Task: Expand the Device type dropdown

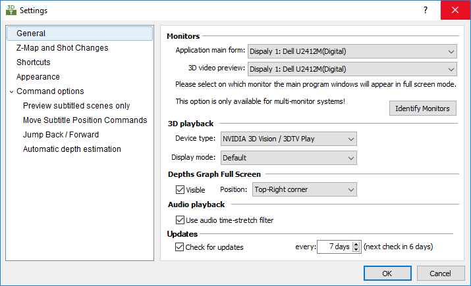Action: tap(289, 139)
